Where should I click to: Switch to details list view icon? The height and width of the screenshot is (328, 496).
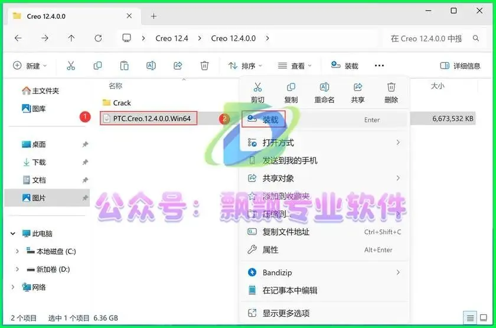tap(470, 317)
